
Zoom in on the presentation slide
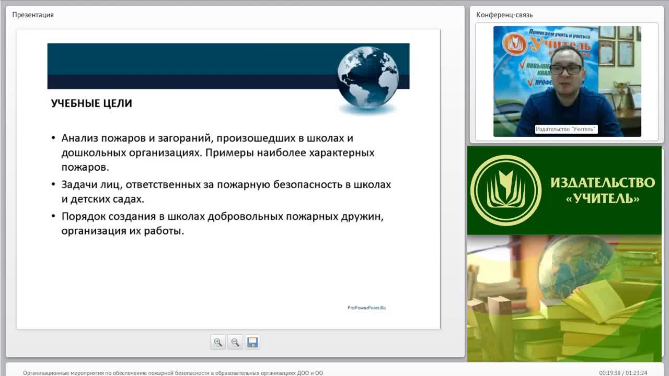218,343
